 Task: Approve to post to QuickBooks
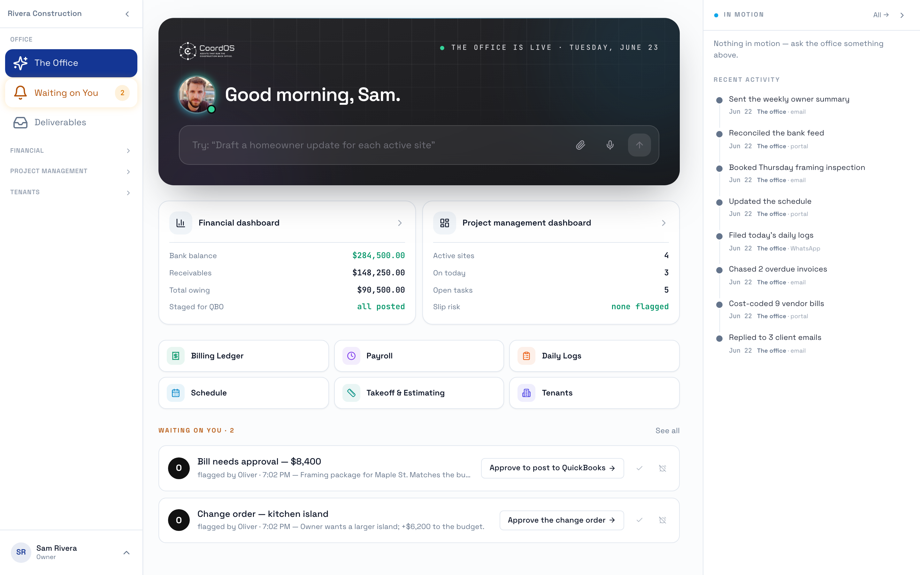click(x=552, y=468)
